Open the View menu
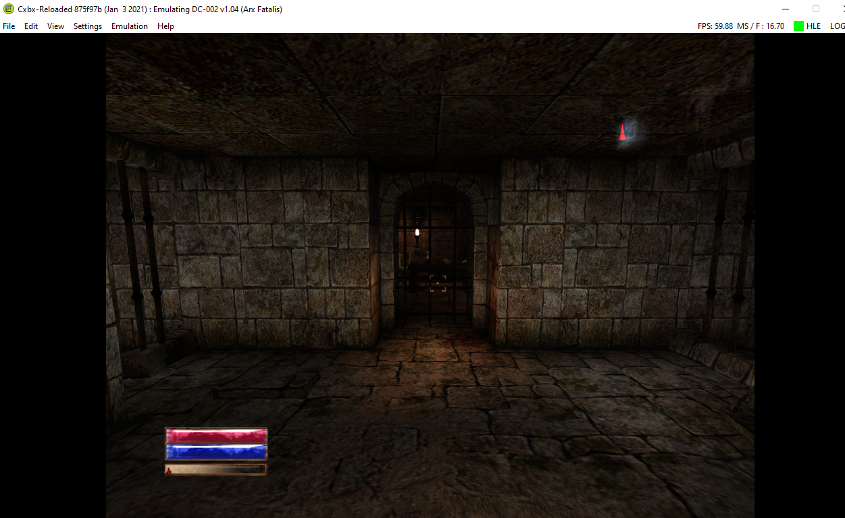 pyautogui.click(x=55, y=26)
